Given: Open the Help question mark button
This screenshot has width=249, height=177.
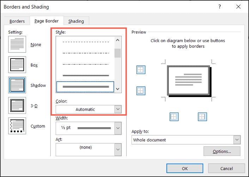Looking at the screenshot, I should [x=219, y=7].
